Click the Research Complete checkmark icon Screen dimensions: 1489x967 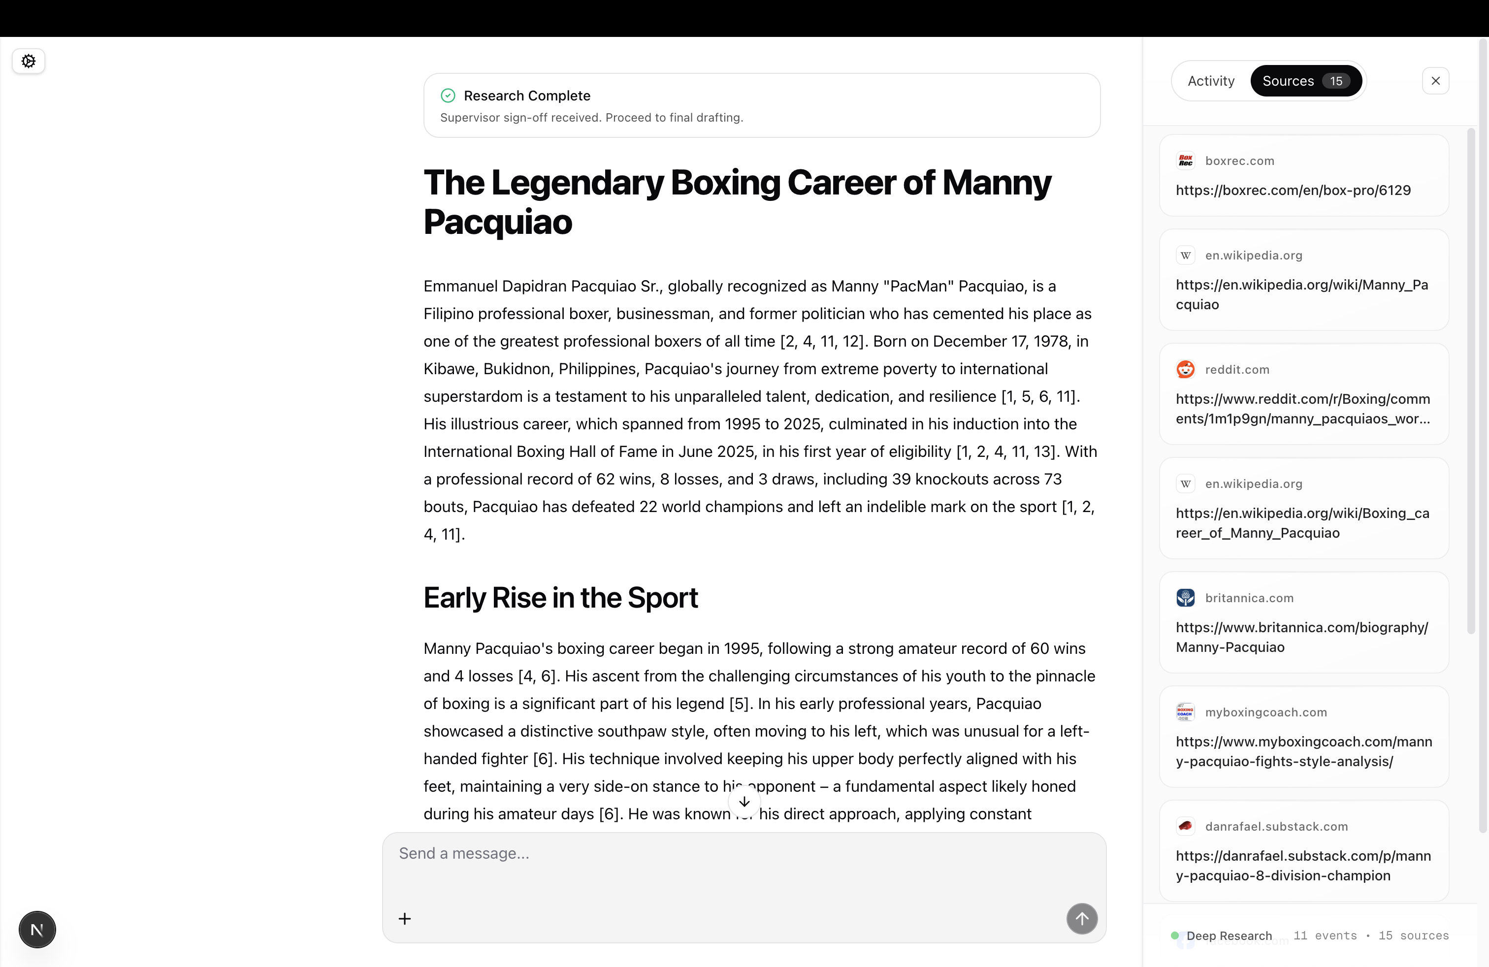click(448, 96)
